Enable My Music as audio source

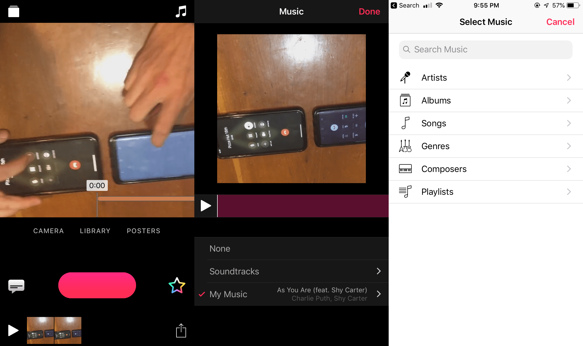click(x=227, y=294)
